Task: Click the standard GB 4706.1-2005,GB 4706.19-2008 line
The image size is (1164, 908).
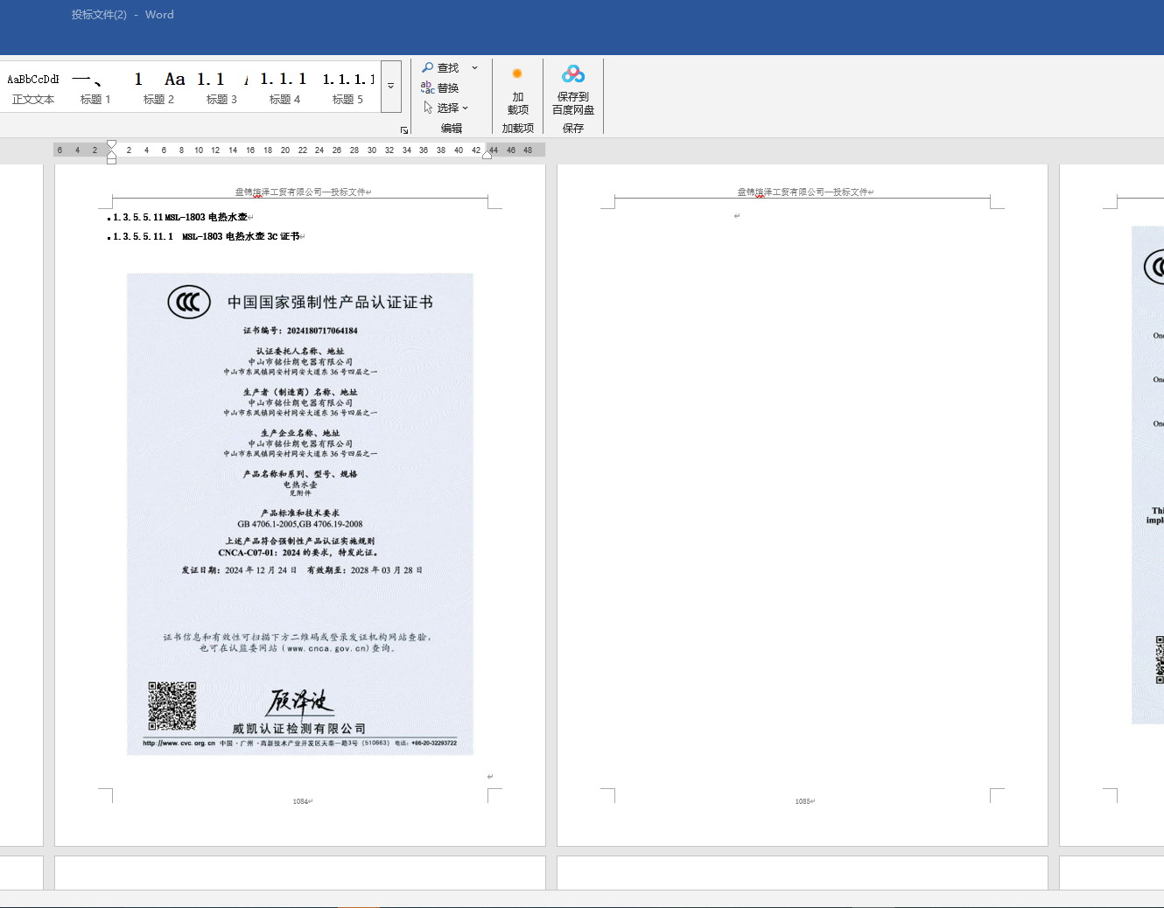Action: click(300, 524)
